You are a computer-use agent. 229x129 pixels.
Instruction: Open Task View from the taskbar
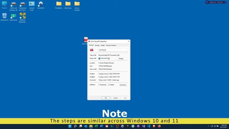[81, 126]
